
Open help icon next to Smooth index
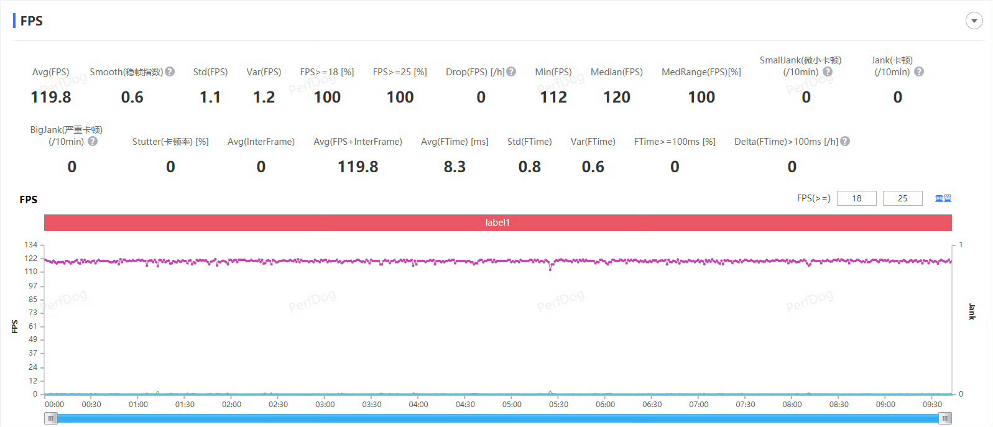coord(170,72)
